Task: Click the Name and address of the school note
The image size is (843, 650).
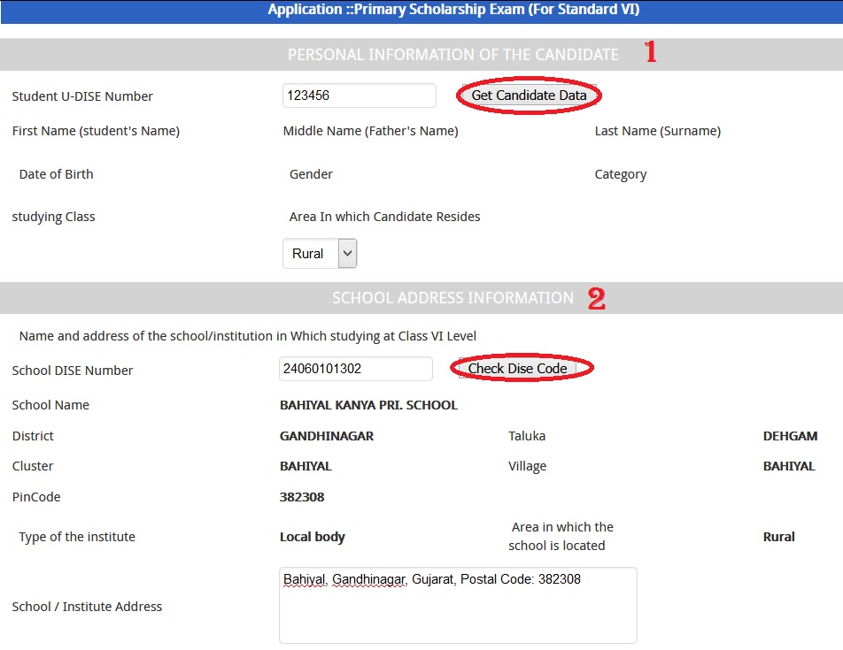Action: (247, 336)
